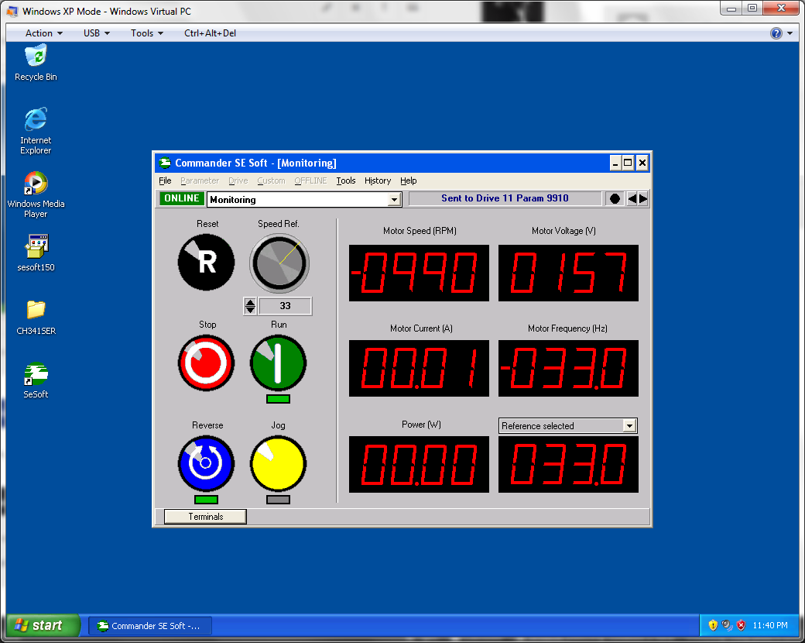
Task: Open the Monitoring screen dropdown
Action: pos(394,200)
